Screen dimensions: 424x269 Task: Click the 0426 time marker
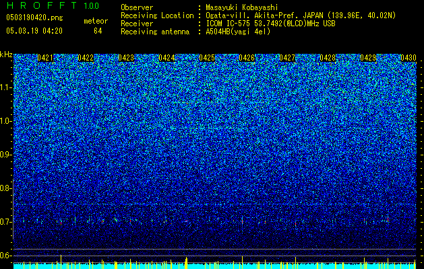point(247,58)
